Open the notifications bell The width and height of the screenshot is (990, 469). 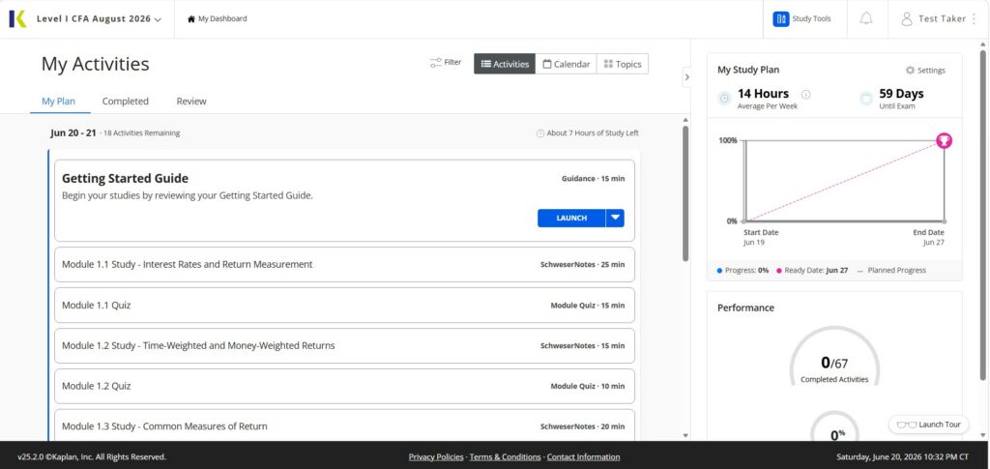click(x=866, y=19)
